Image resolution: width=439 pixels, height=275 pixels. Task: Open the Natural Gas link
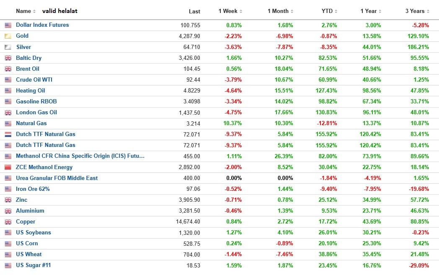pyautogui.click(x=31, y=123)
